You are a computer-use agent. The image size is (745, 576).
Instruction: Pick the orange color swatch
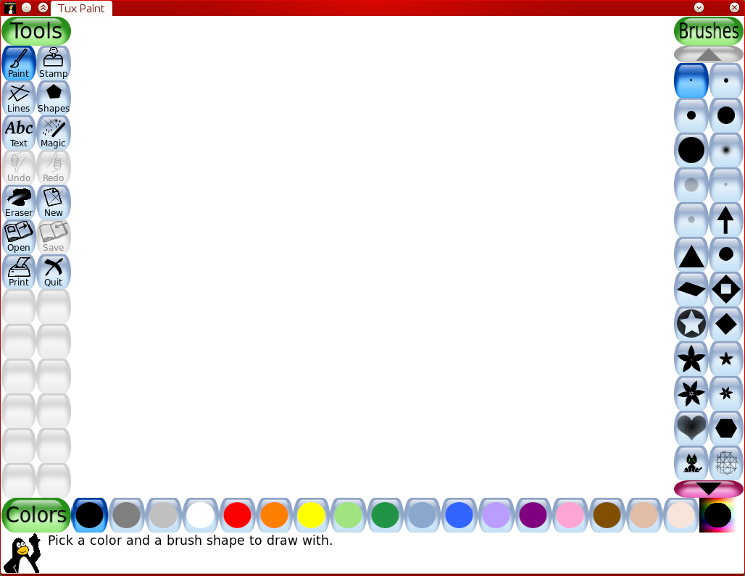274,514
